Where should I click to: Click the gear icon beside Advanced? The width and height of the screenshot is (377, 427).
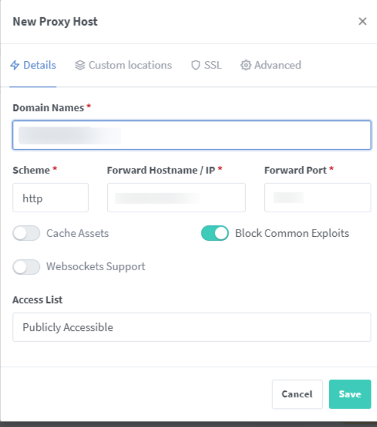pyautogui.click(x=246, y=65)
